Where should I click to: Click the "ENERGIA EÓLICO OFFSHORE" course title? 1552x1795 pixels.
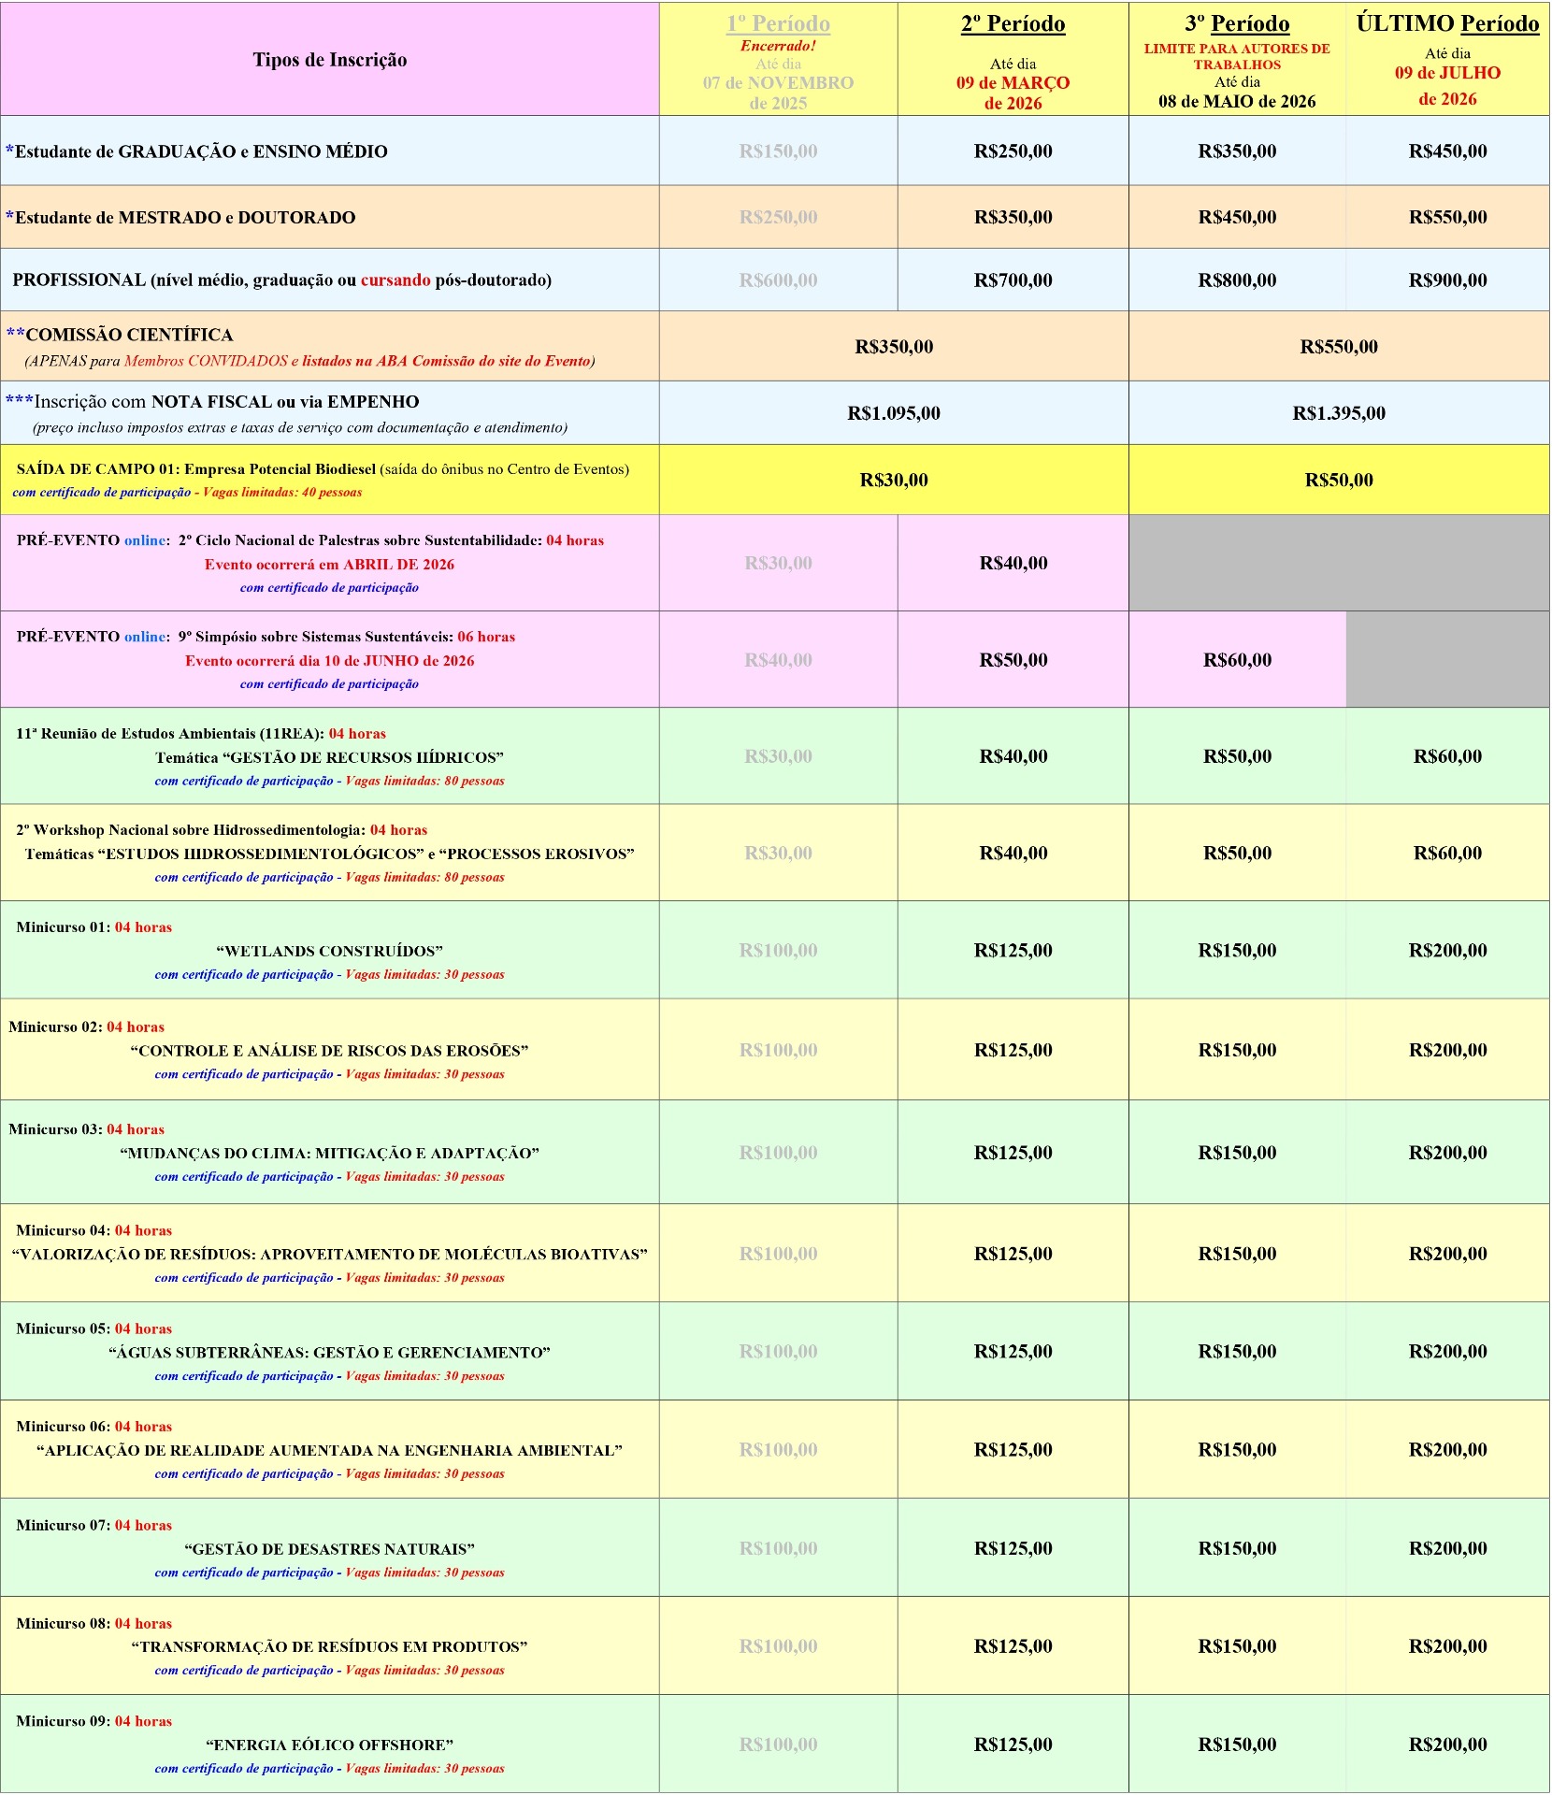click(x=329, y=1745)
